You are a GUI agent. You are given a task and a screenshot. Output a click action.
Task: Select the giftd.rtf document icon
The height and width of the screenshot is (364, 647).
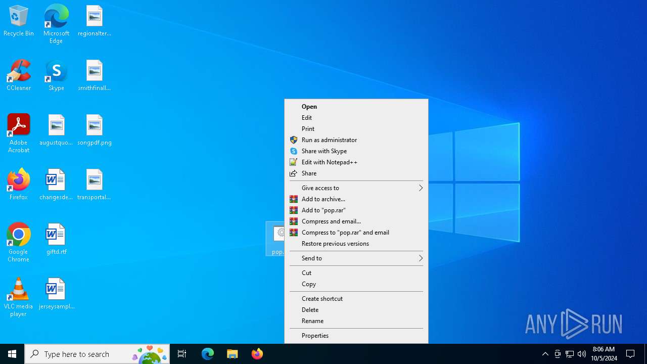[x=56, y=240]
